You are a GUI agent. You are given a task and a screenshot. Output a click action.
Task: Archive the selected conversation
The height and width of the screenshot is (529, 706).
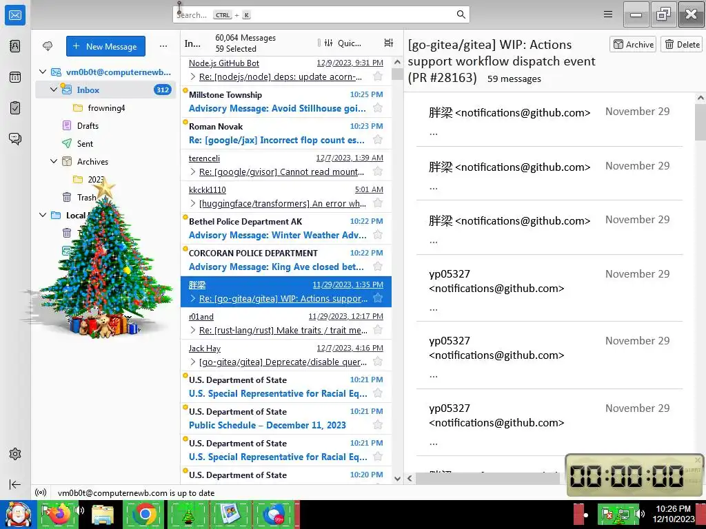[x=633, y=44]
